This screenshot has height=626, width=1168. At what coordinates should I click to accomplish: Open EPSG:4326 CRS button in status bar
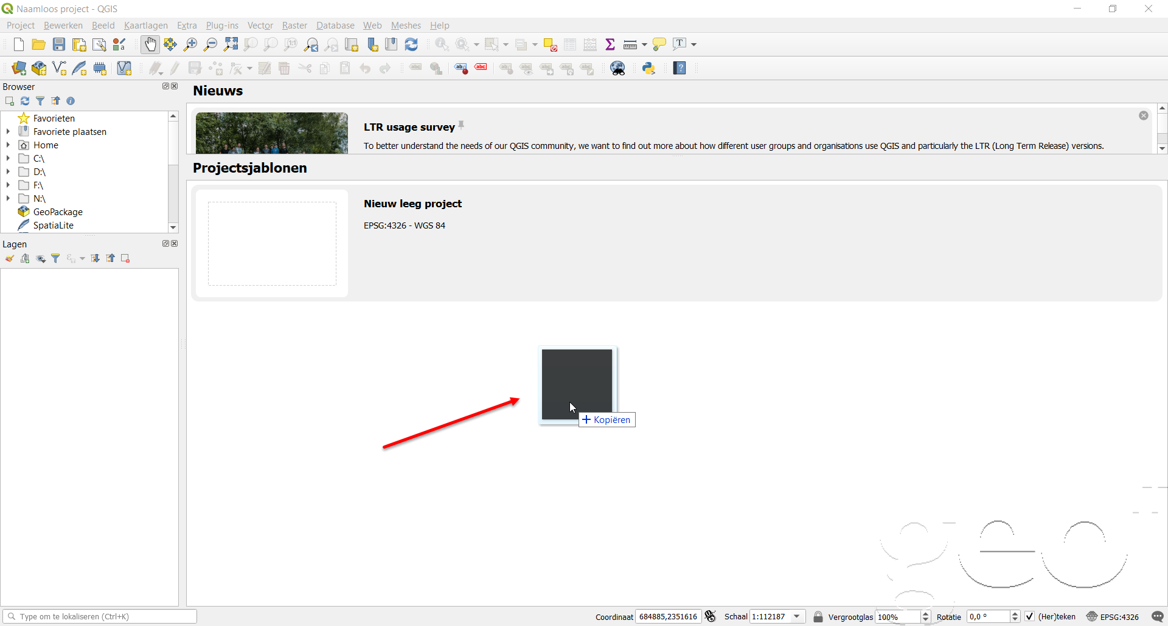[1113, 616]
